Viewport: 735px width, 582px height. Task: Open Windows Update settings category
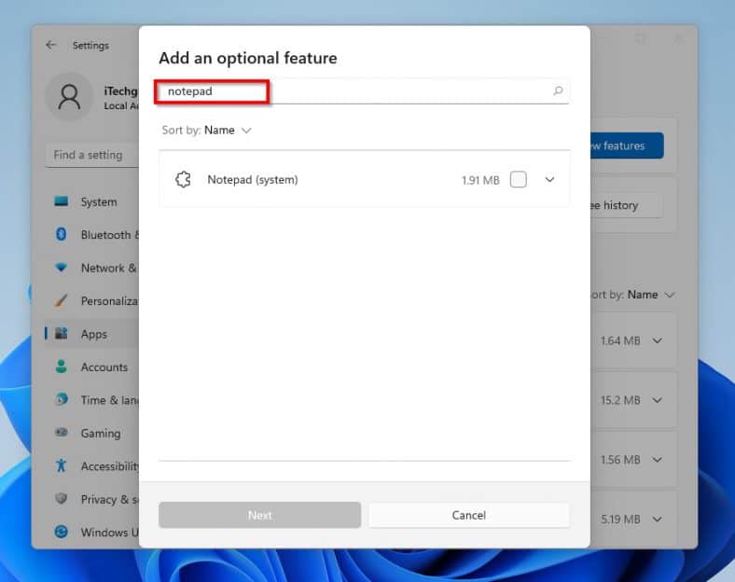click(x=92, y=532)
